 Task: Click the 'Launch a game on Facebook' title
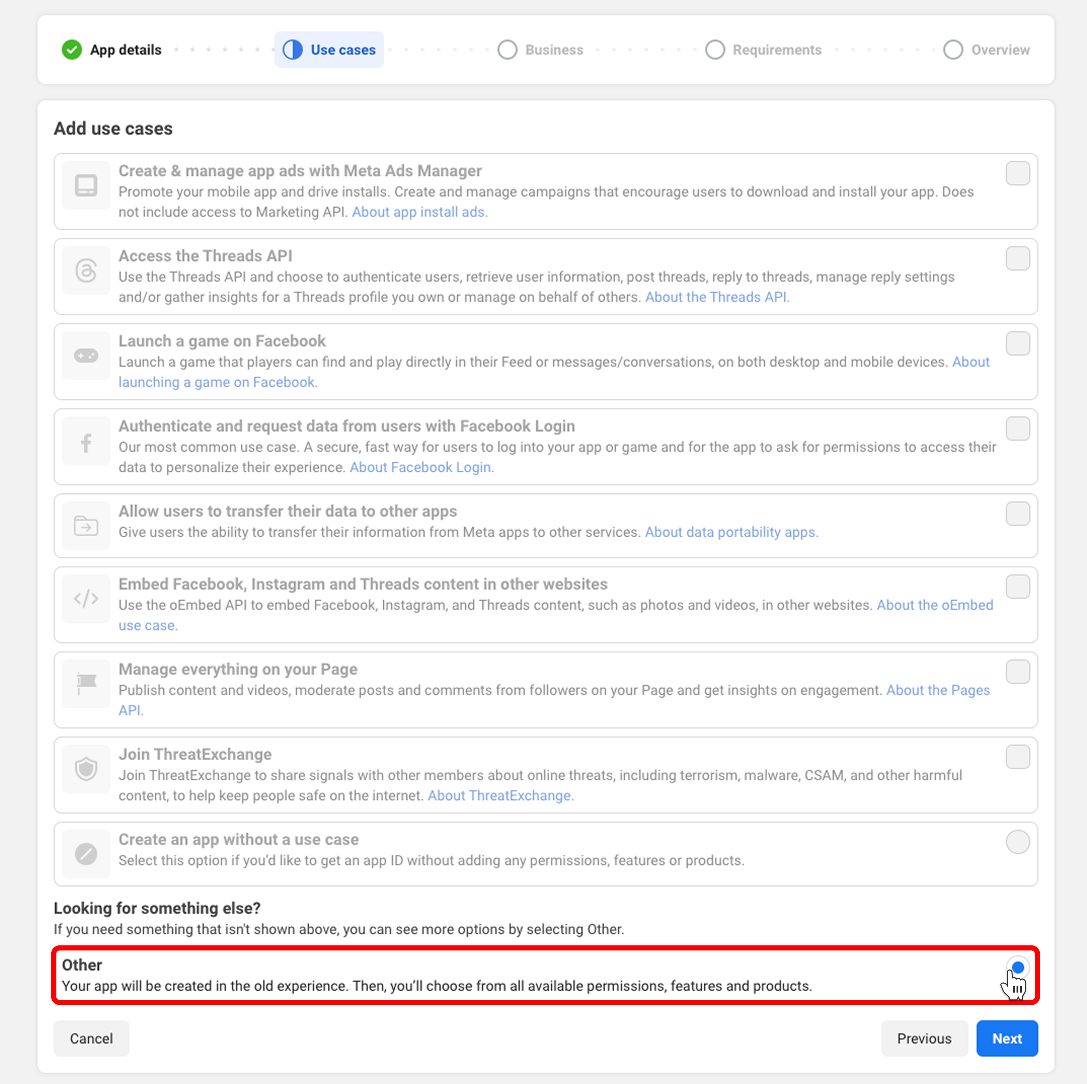coord(222,341)
